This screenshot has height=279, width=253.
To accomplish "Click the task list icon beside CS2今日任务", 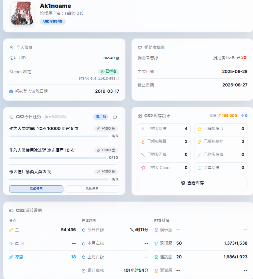I will [11, 117].
